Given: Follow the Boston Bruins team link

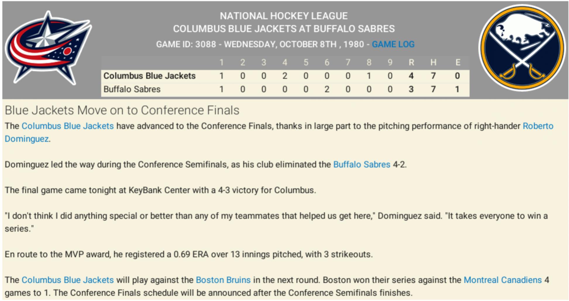Looking at the screenshot, I should pos(223,280).
